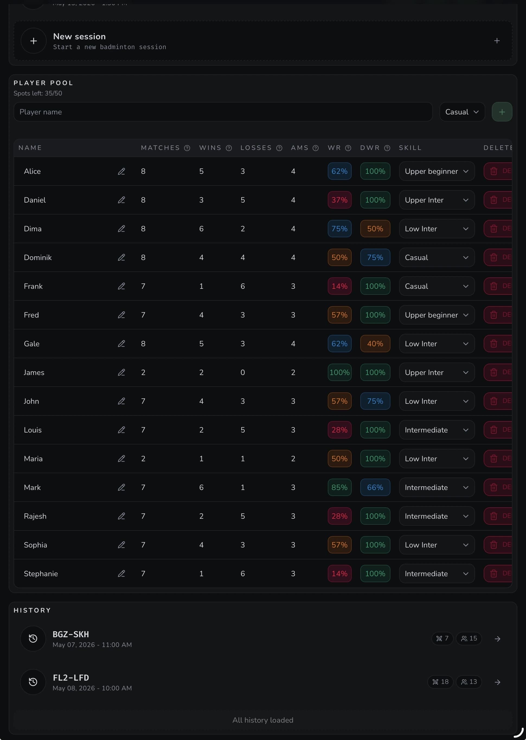Edit Gale's name with pencil icon
This screenshot has width=526, height=740.
(121, 344)
